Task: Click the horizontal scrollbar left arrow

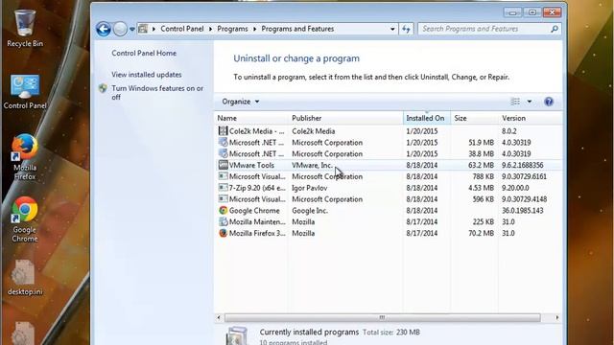Action: pos(219,317)
